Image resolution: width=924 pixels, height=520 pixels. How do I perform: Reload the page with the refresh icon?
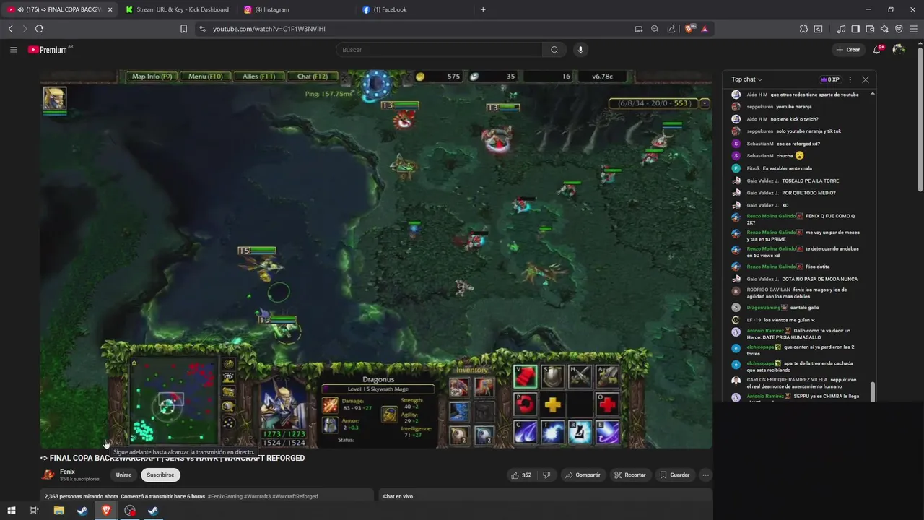(x=39, y=29)
